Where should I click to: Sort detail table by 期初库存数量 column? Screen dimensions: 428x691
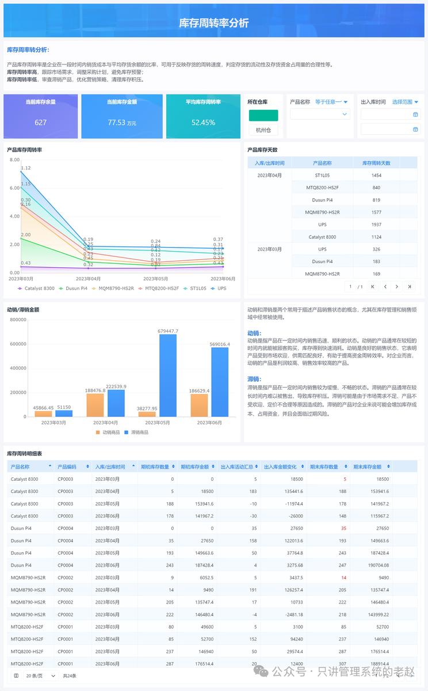172,466
